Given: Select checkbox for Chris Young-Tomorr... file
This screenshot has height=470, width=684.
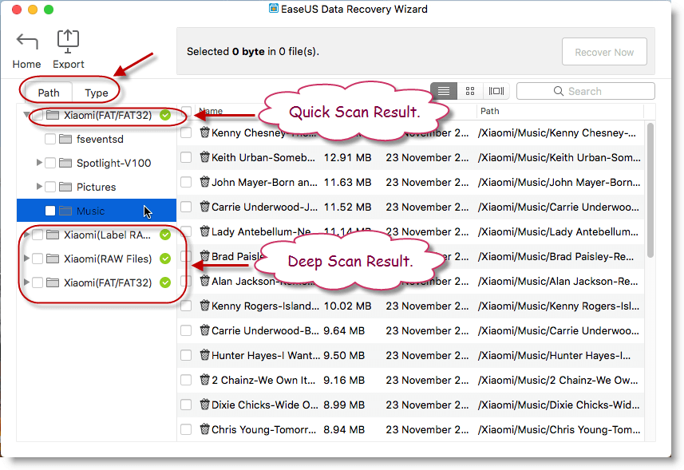Looking at the screenshot, I should coord(186,429).
